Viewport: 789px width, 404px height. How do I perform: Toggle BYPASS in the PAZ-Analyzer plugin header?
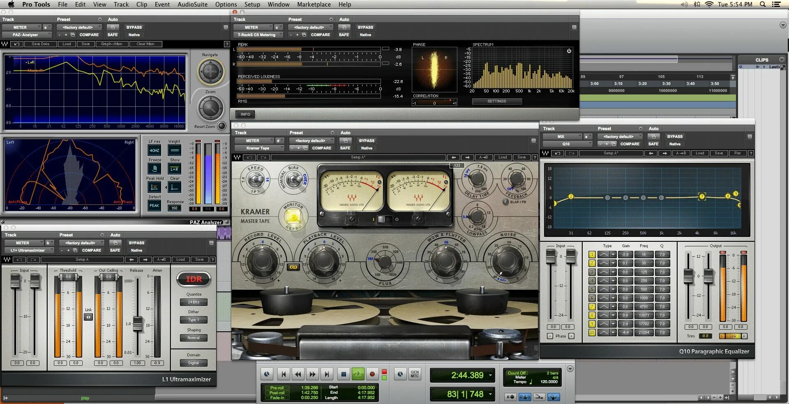(134, 28)
